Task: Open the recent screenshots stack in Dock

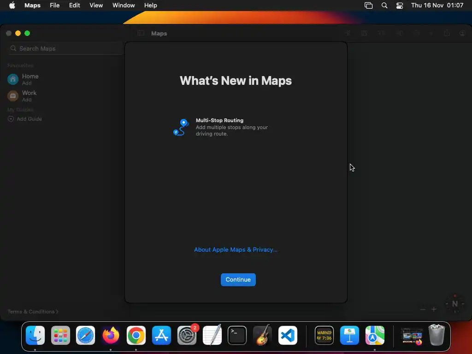Action: pos(412,336)
